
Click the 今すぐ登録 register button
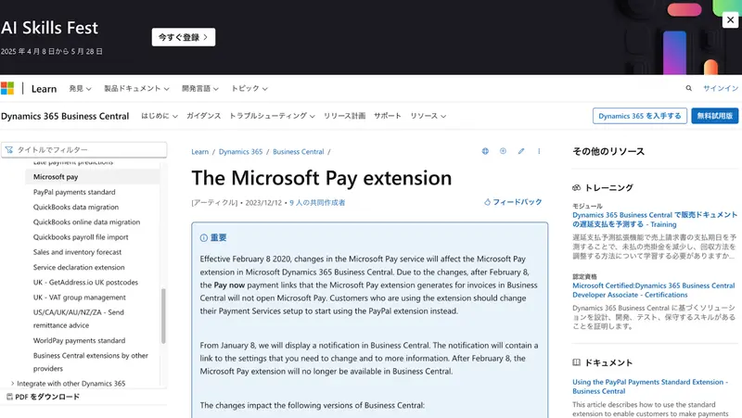184,37
